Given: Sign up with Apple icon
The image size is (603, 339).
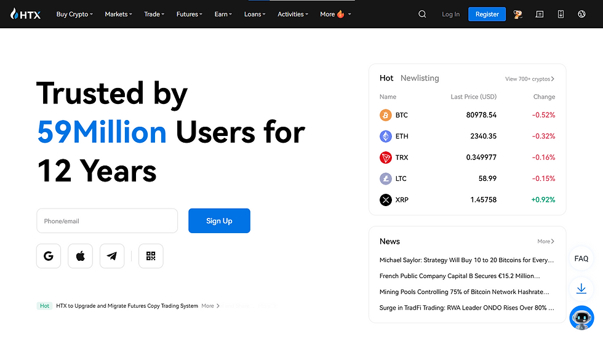Looking at the screenshot, I should click(x=81, y=256).
